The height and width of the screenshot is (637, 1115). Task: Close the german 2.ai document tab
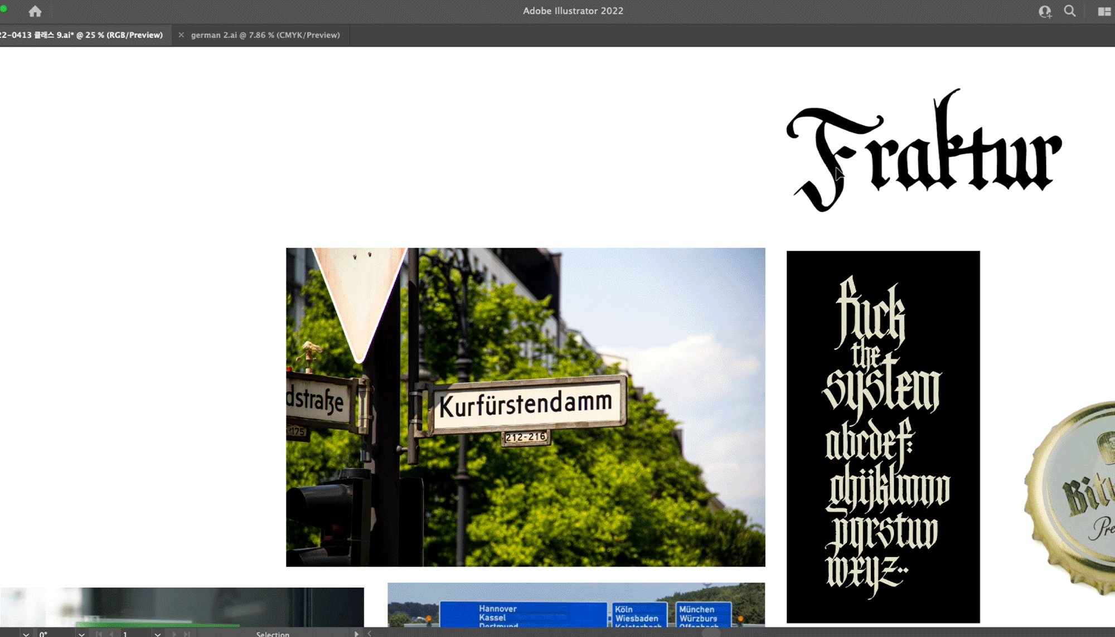pyautogui.click(x=181, y=35)
